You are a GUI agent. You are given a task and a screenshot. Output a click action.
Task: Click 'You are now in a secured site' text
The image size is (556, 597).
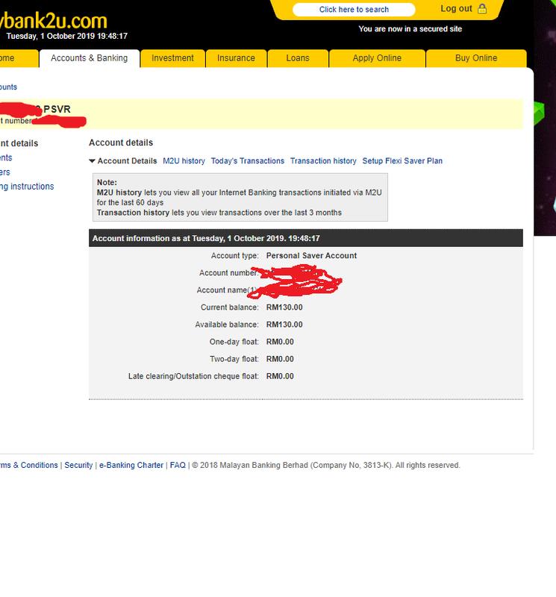pos(410,29)
